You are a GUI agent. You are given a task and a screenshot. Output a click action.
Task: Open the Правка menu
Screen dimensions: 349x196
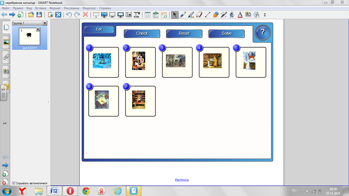point(18,8)
